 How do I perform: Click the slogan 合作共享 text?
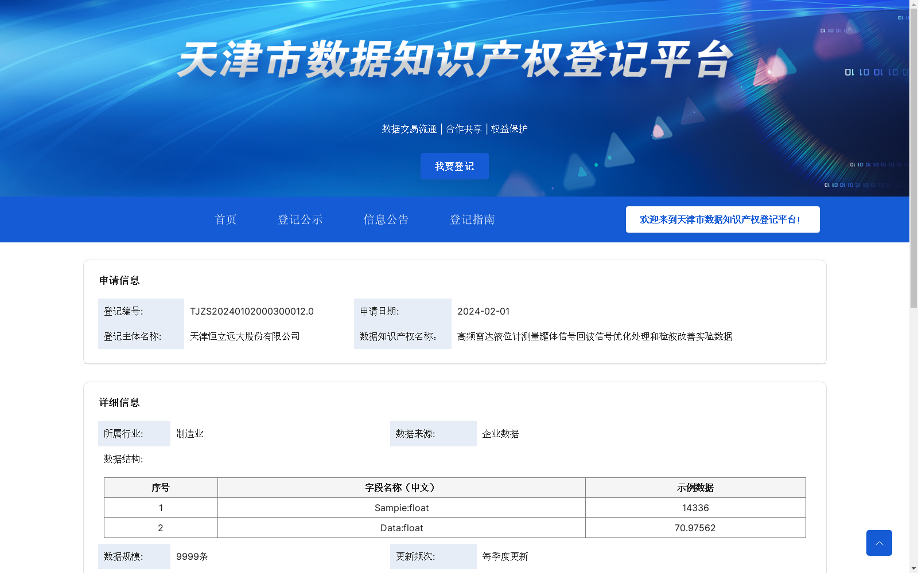tap(464, 129)
